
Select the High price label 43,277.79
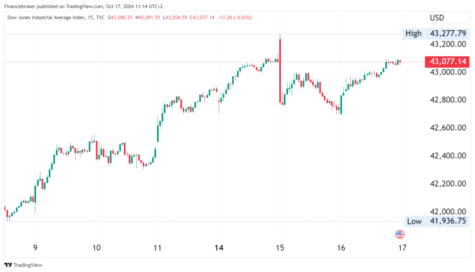[x=447, y=33]
